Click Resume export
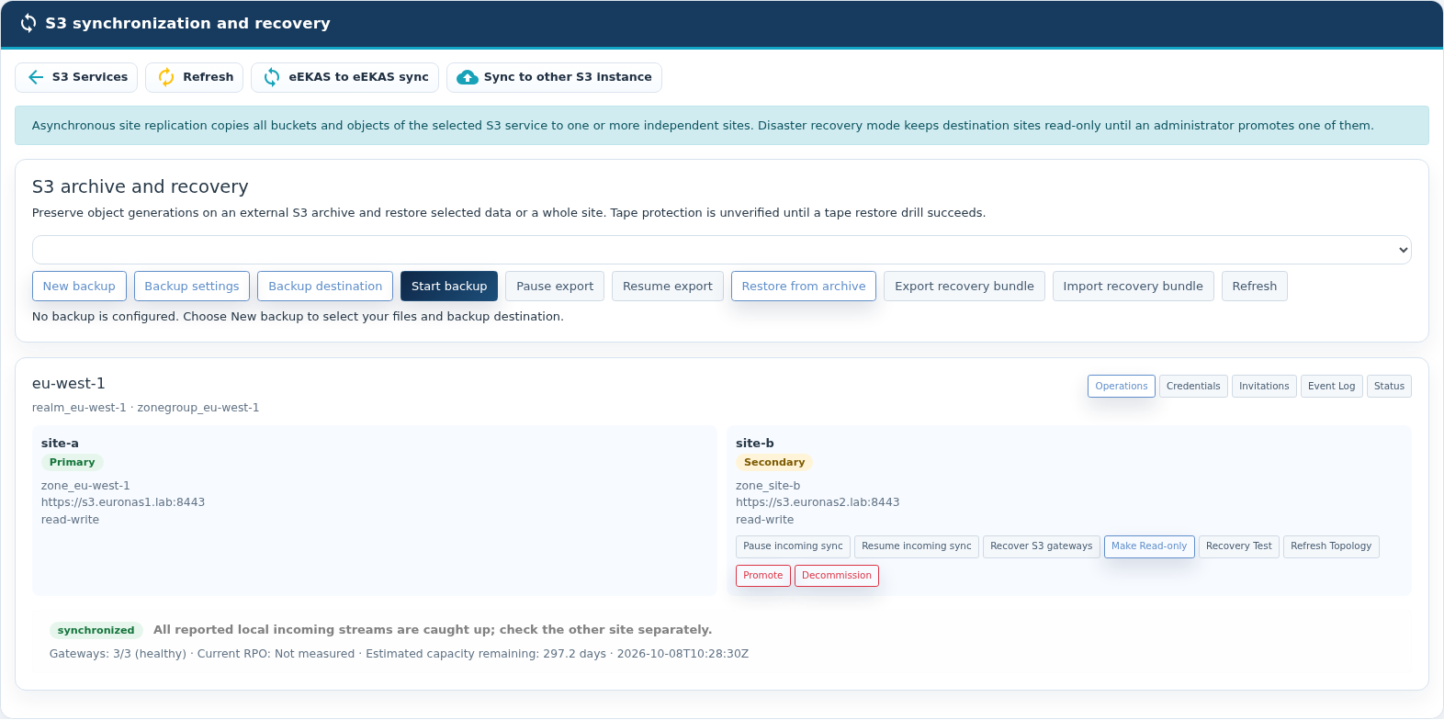This screenshot has width=1444, height=720. click(668, 287)
